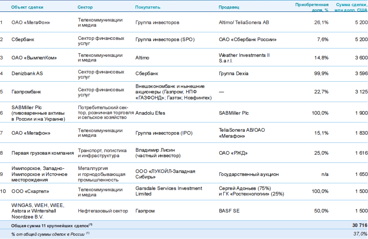Click 'Weather Investments II S.a r.l.' cell
This screenshot has height=239, width=368.
click(244, 58)
